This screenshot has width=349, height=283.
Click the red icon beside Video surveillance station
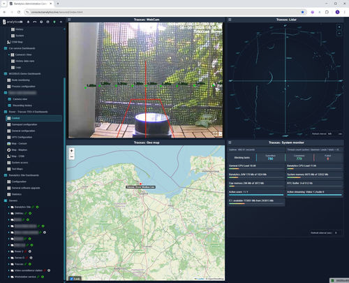[x=45, y=270]
